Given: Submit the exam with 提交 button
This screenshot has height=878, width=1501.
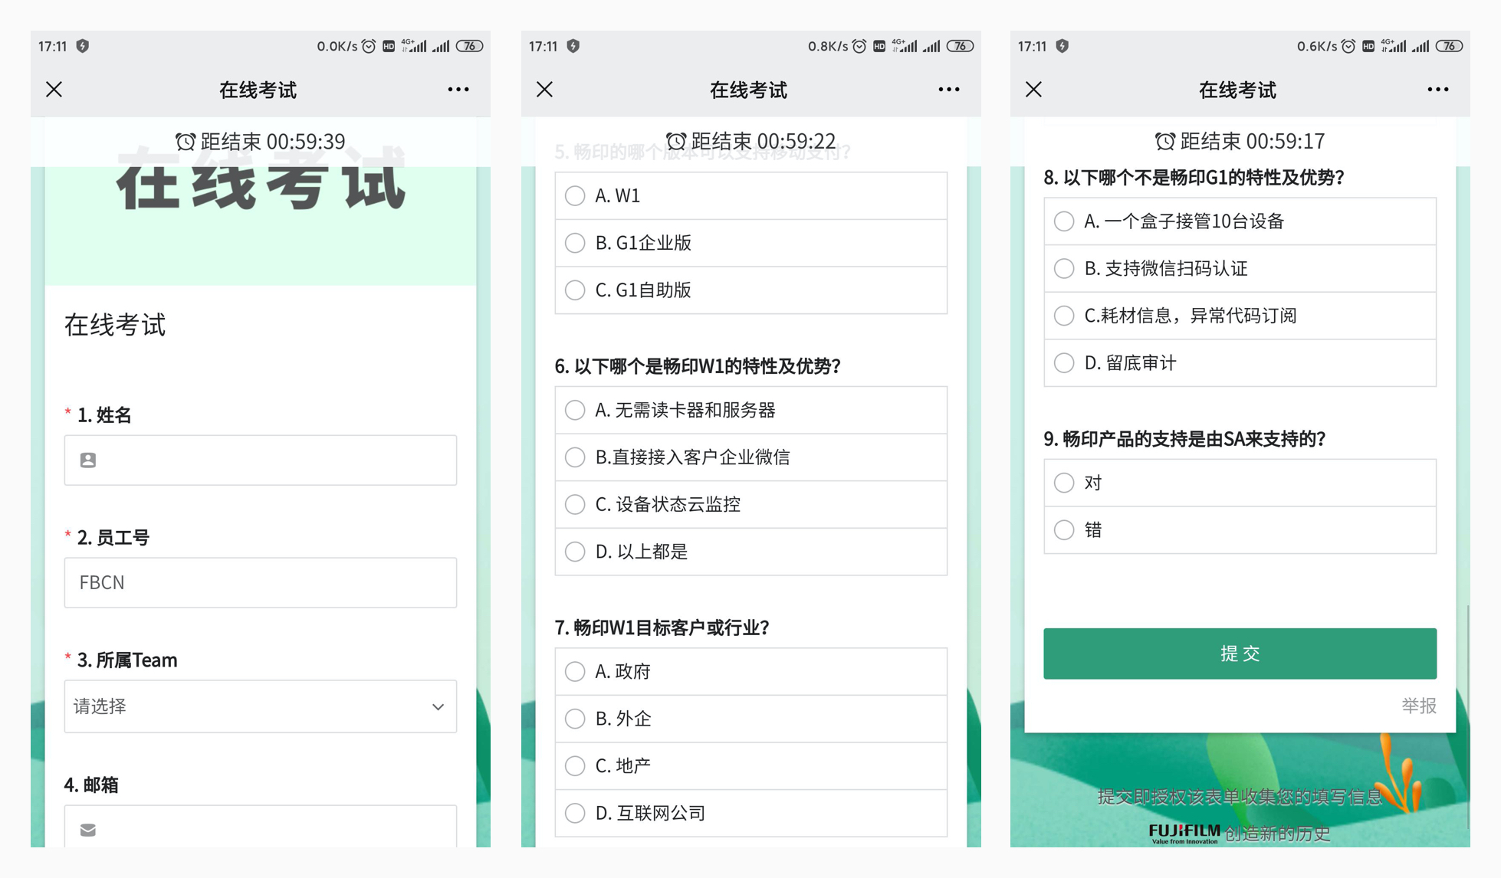Looking at the screenshot, I should coord(1240,654).
